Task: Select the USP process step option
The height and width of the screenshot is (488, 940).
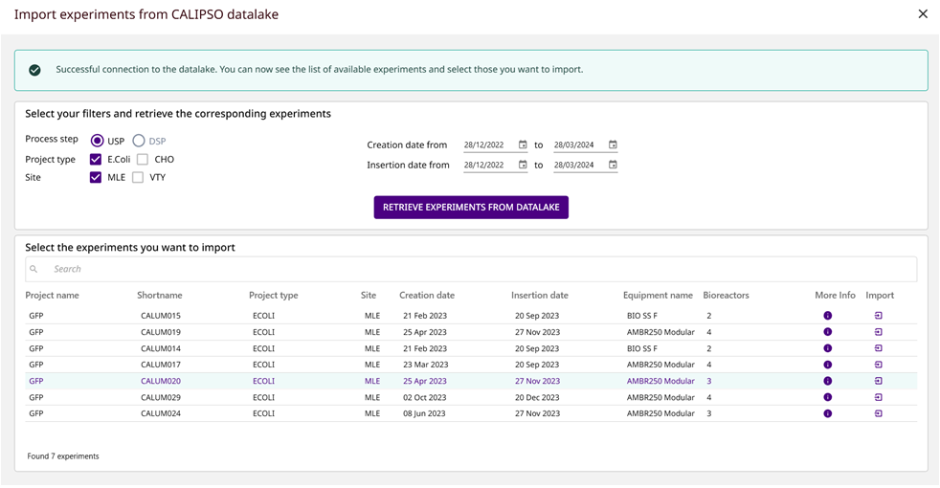Action: tap(97, 141)
